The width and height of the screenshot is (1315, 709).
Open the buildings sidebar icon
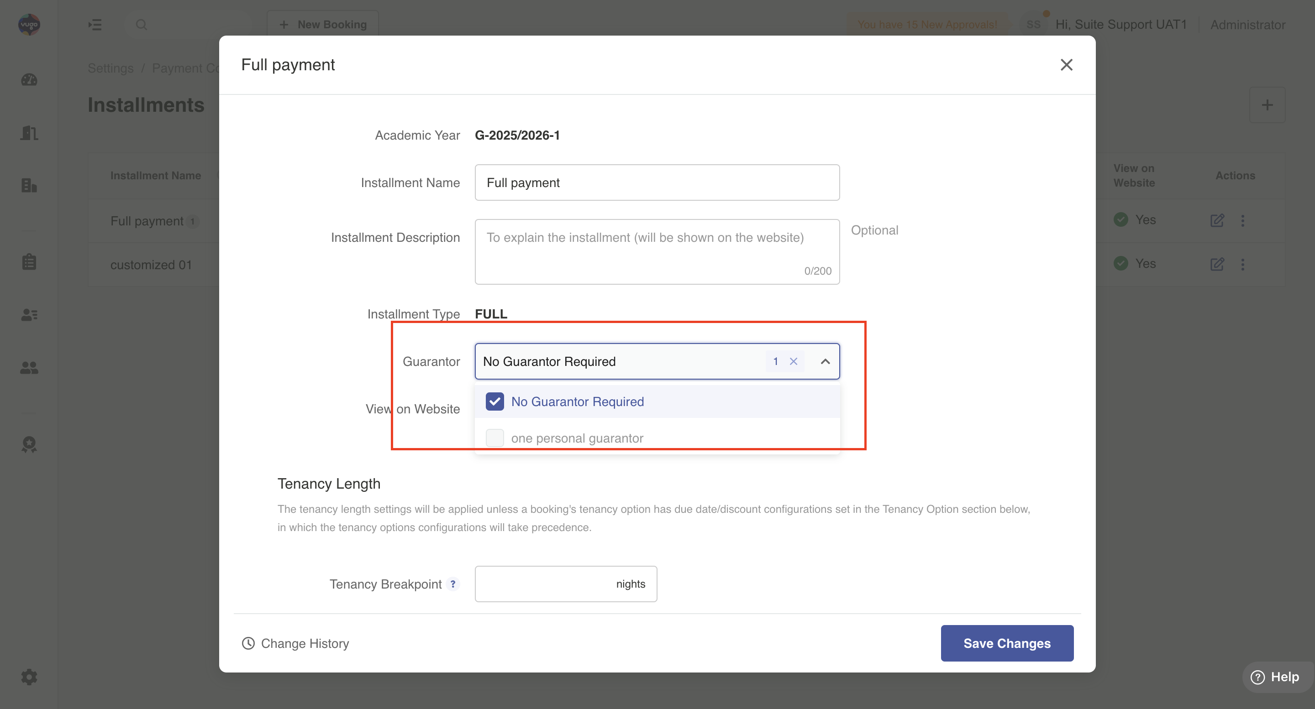coord(29,185)
